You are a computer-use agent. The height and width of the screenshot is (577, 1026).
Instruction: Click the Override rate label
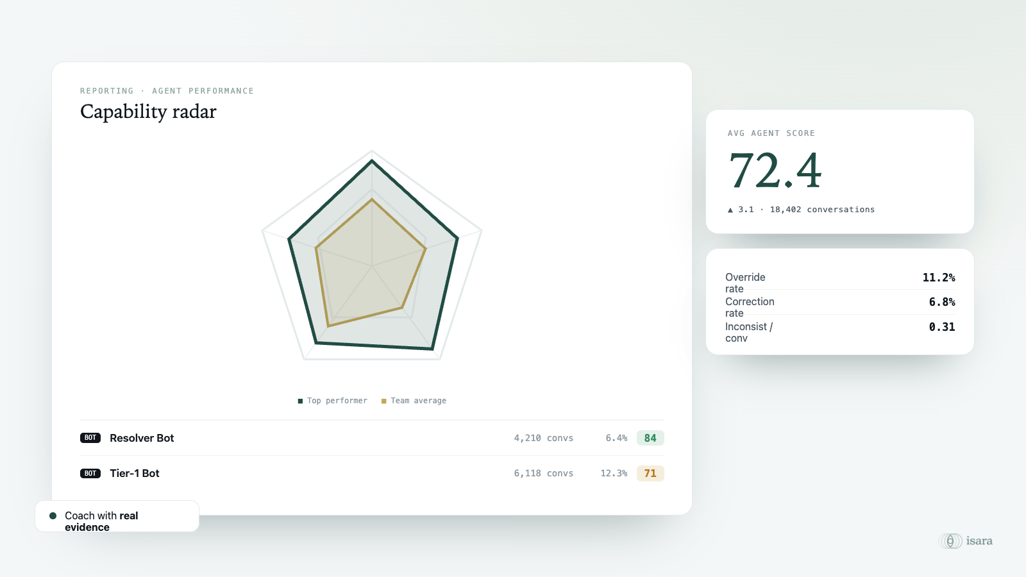745,283
